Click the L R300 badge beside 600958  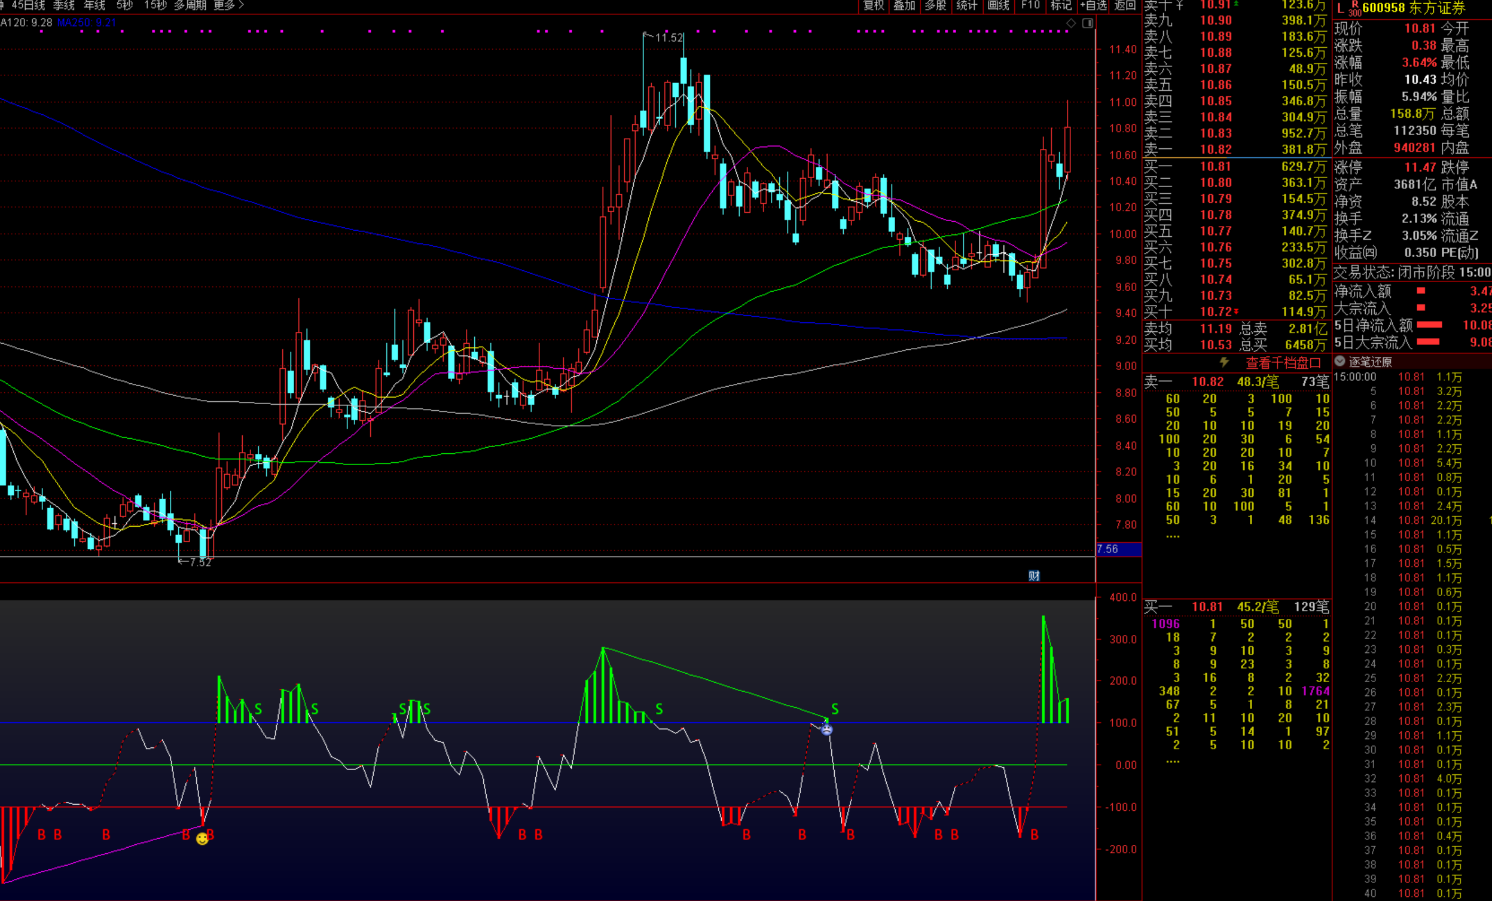point(1348,8)
